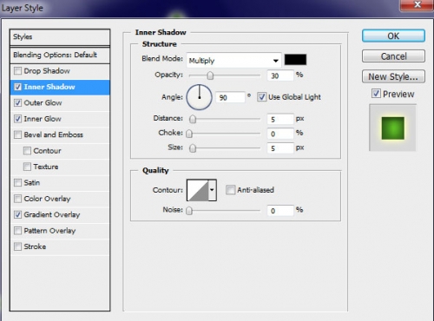Click the Opacity value field

(280, 75)
